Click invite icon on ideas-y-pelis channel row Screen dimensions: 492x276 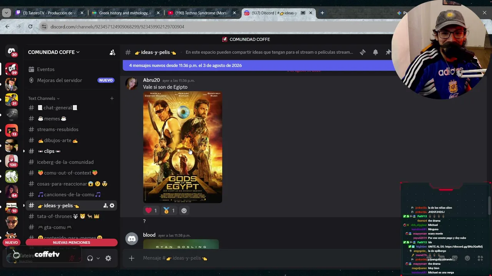(105, 205)
